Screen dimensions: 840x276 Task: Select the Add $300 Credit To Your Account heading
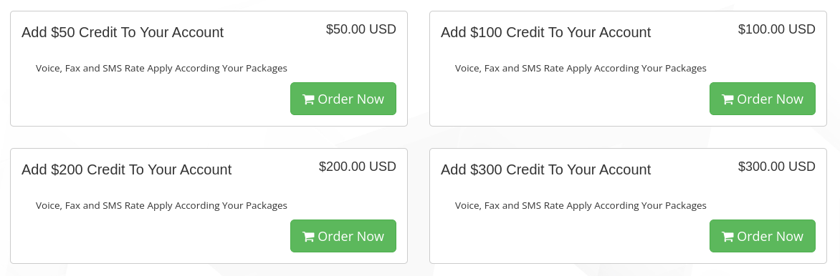546,169
